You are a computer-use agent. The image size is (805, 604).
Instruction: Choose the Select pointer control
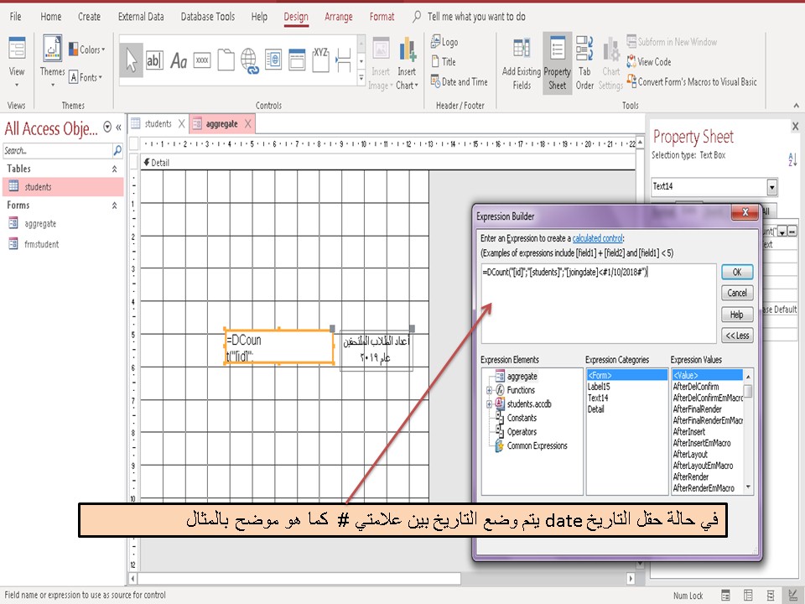[131, 60]
